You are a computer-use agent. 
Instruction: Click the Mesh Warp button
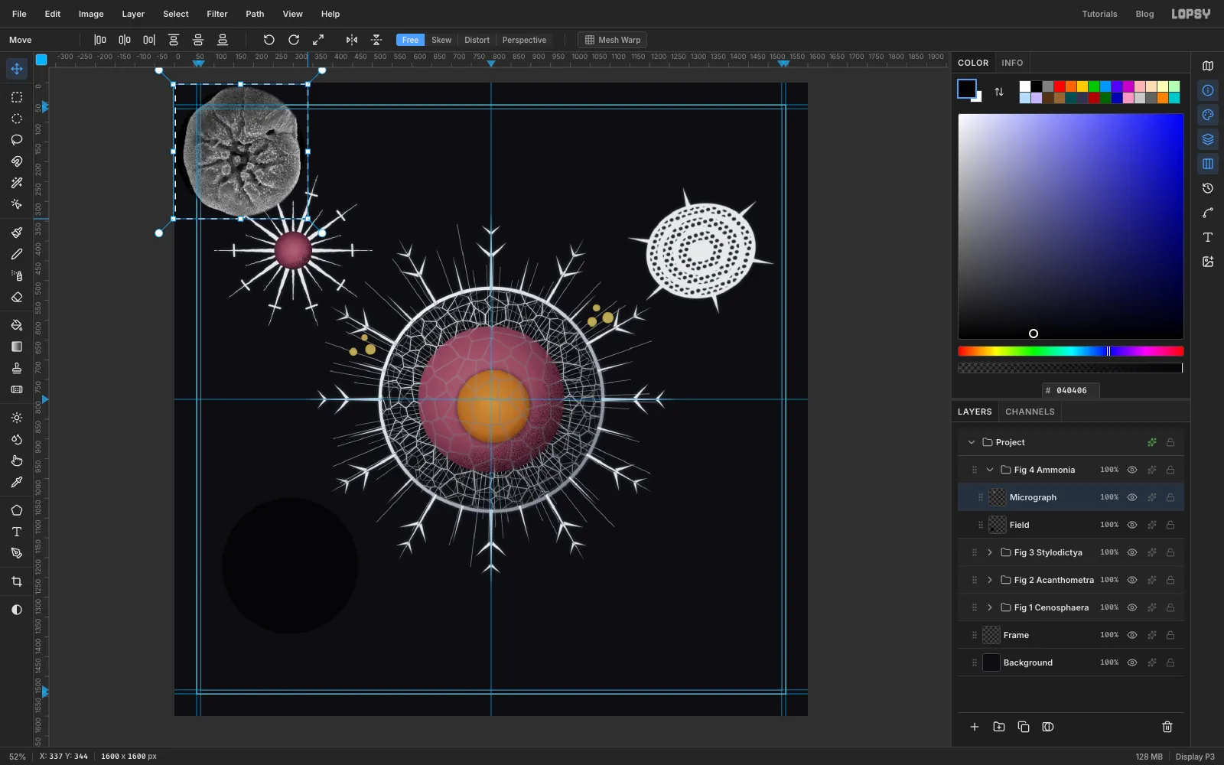pos(612,40)
